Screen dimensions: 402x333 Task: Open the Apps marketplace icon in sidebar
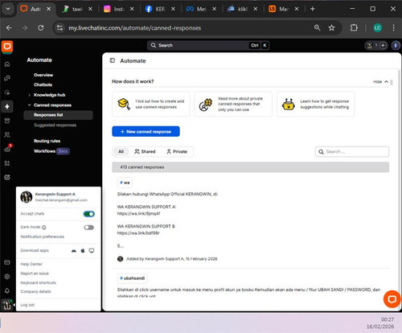[7, 163]
